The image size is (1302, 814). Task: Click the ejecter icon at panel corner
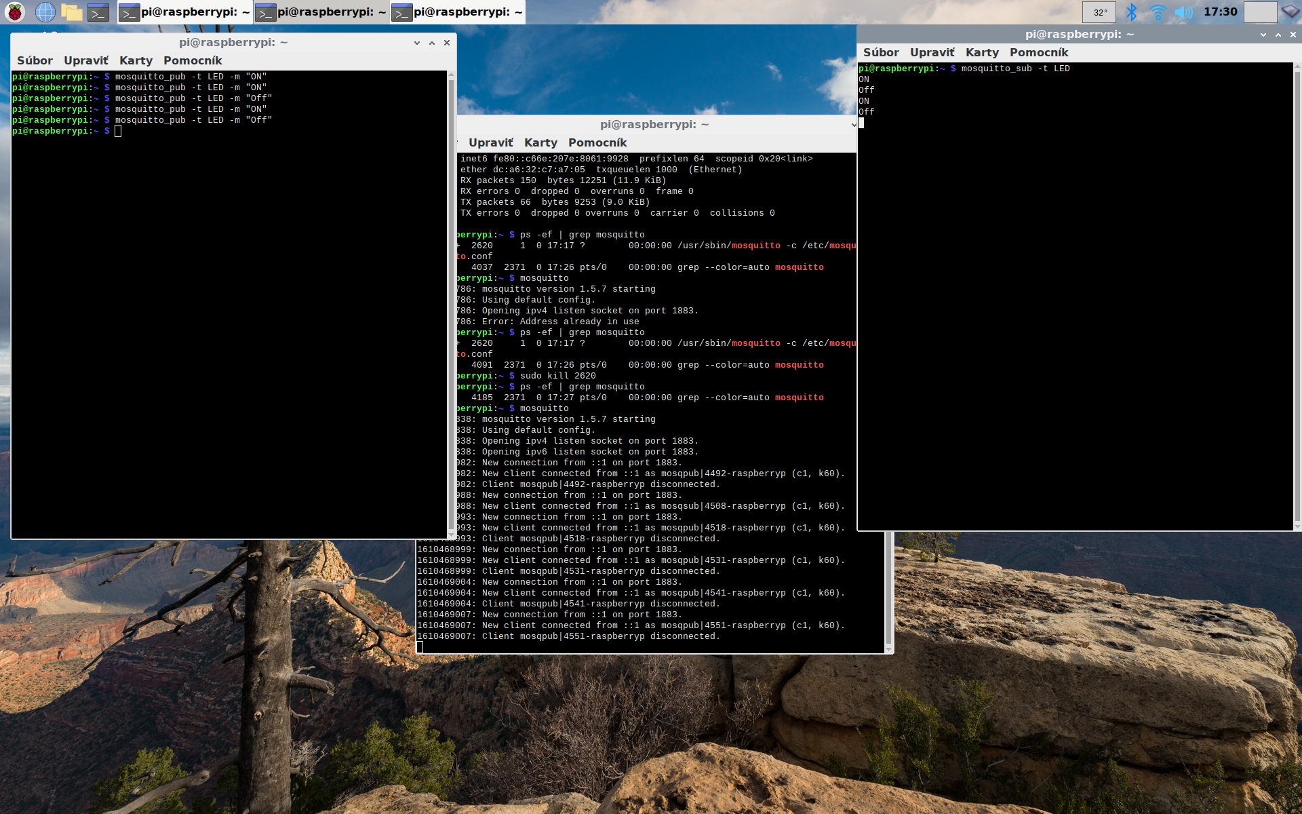[1290, 12]
